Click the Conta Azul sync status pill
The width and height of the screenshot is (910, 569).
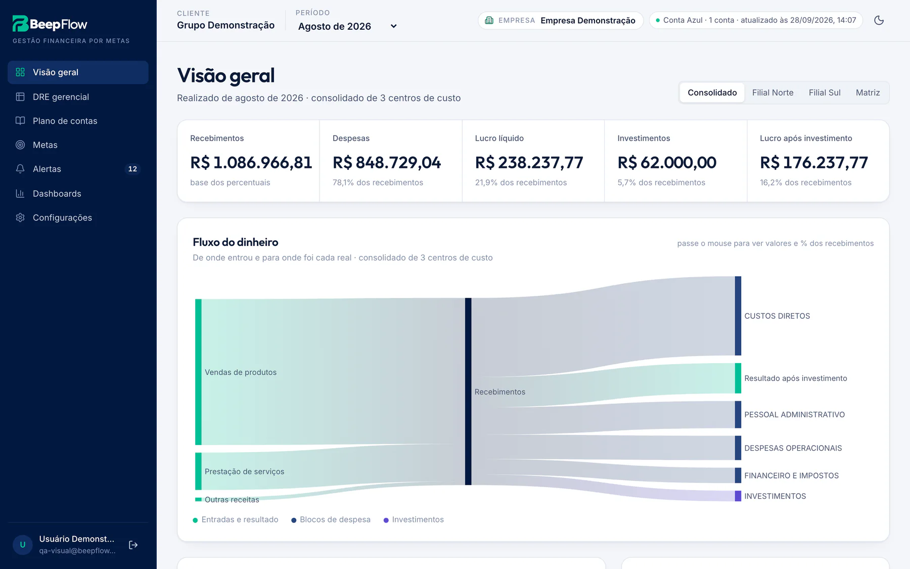point(756,20)
